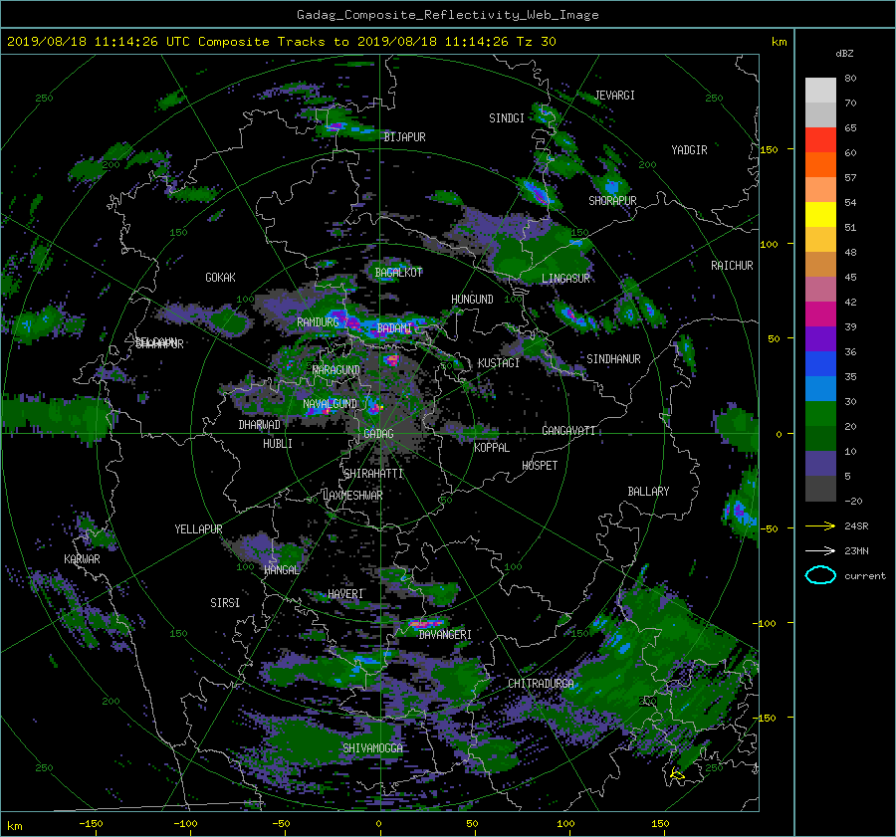Click the Gadag_Composite_Reflectivity_Web_Image title
The image size is (896, 837).
coord(447,15)
